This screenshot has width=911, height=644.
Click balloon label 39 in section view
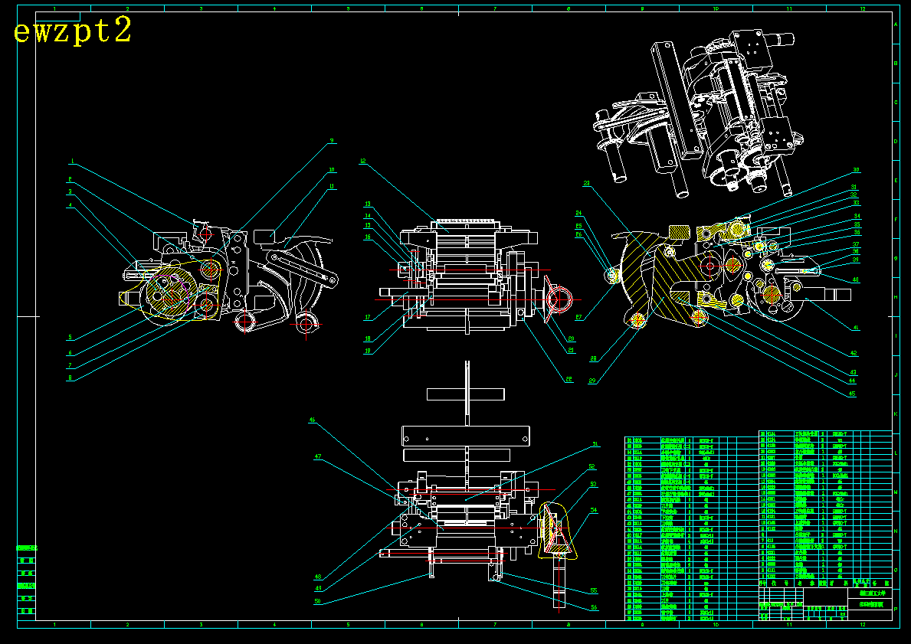click(856, 260)
